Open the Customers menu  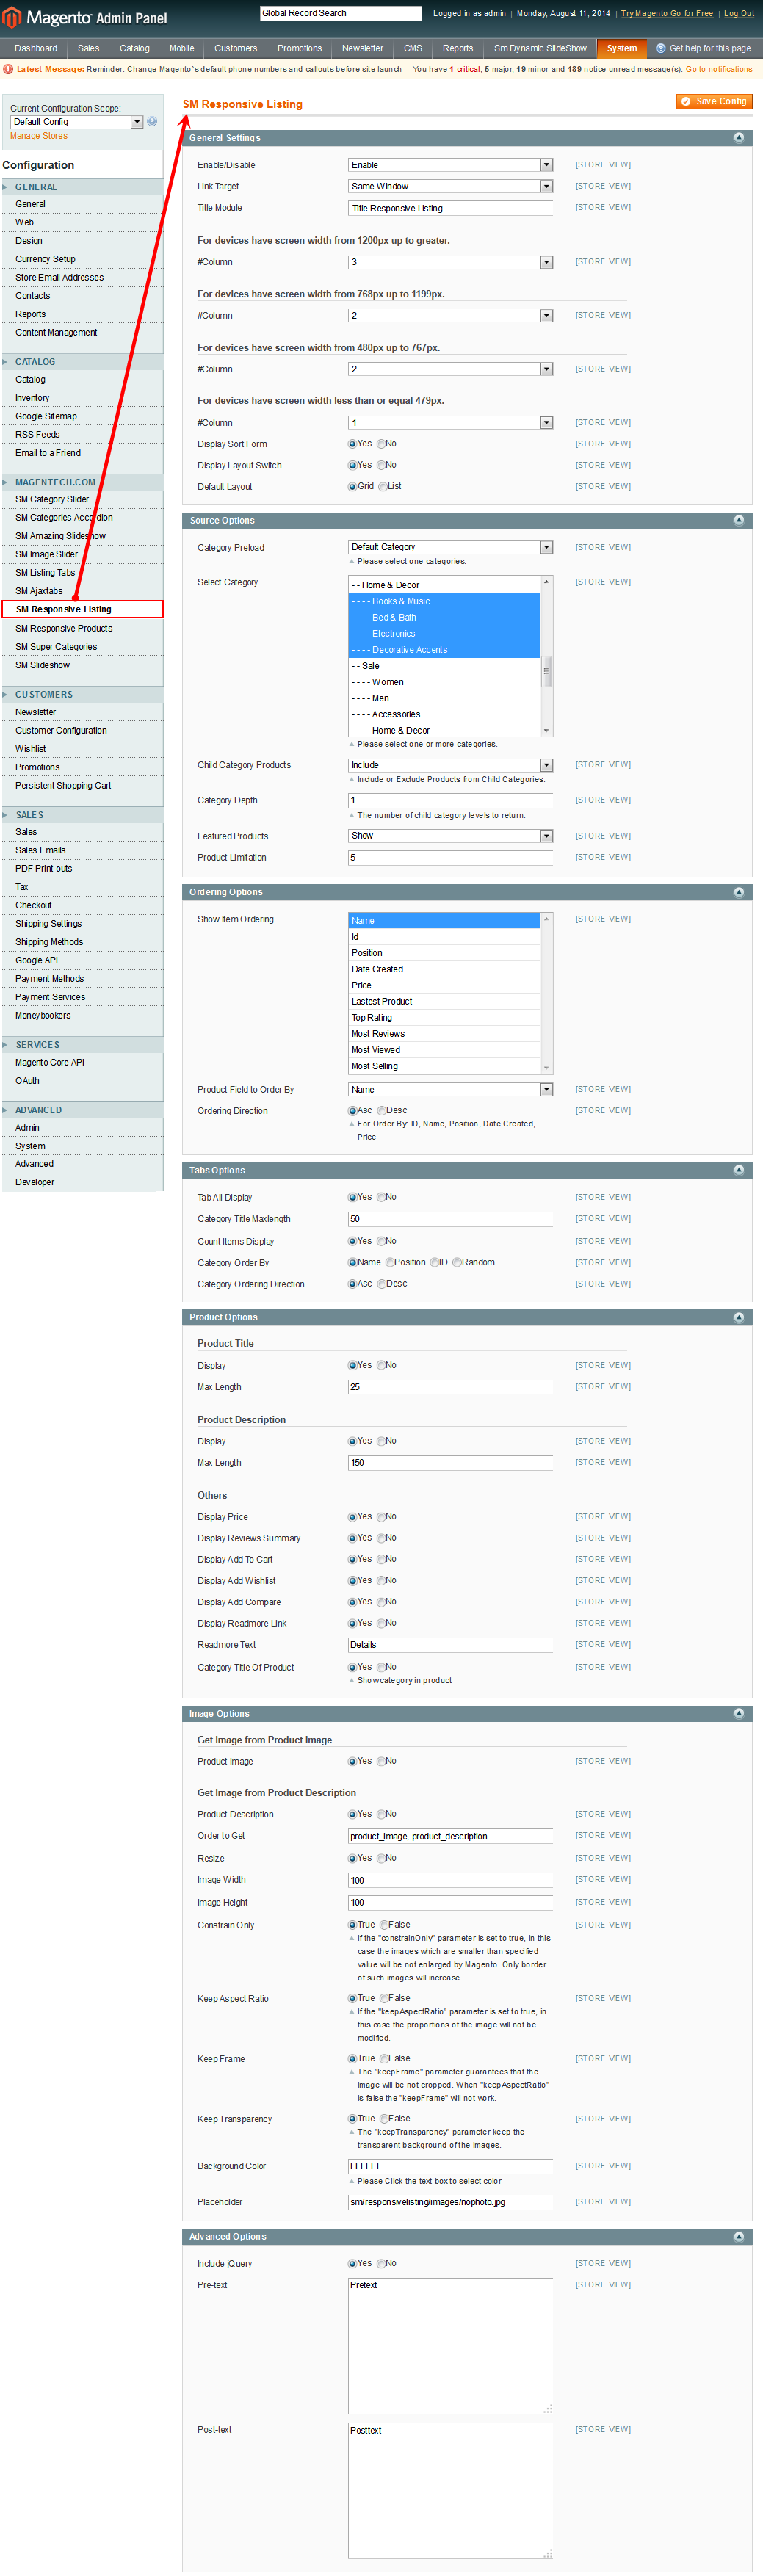[x=236, y=48]
